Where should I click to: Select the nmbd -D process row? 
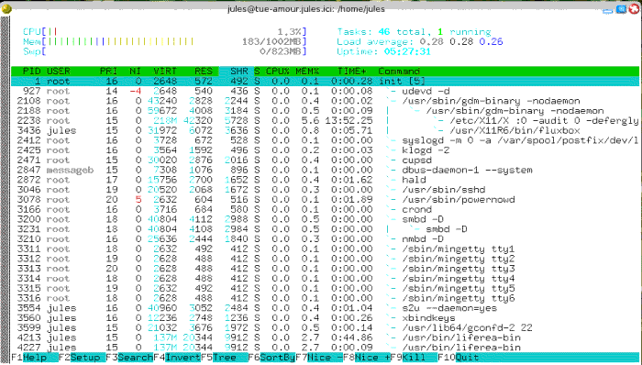click(325, 239)
